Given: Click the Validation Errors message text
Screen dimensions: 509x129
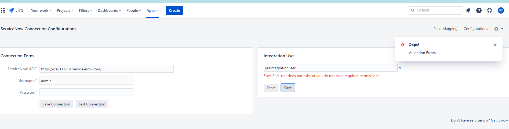Looking at the screenshot, I should pos(422,53).
